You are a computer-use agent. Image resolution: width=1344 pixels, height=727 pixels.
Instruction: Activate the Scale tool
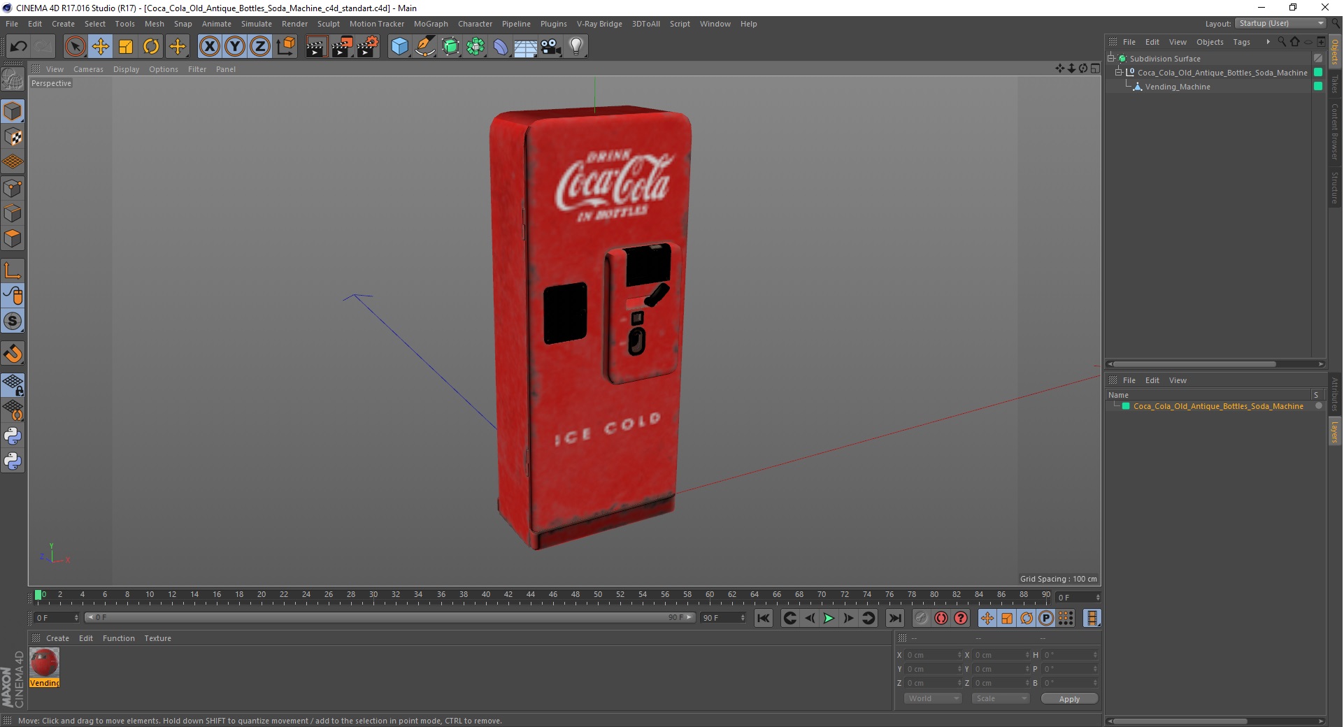coord(126,47)
